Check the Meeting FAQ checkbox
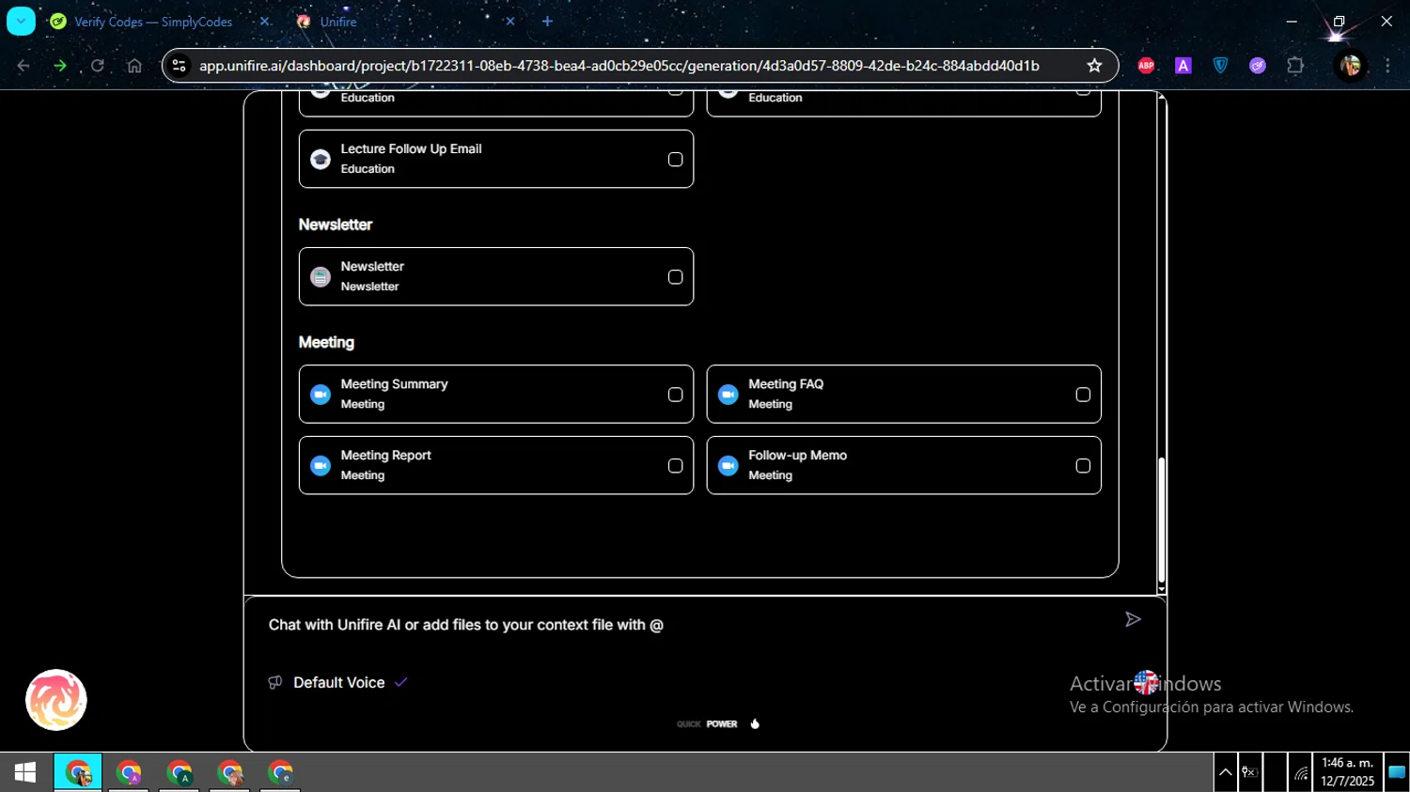This screenshot has width=1410, height=792. pyautogui.click(x=1083, y=395)
